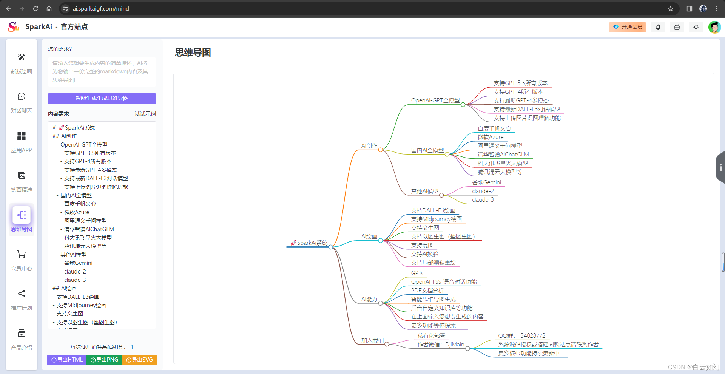Collapse the 国内AI全模型 node circle
Viewport: 725px width, 374px height.
(x=447, y=155)
